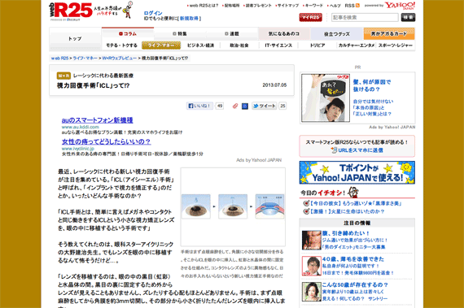Image resolution: width=464 pixels, height=308 pixels.
Task: Select the ビジネス・経済 category
Action: 200,46
